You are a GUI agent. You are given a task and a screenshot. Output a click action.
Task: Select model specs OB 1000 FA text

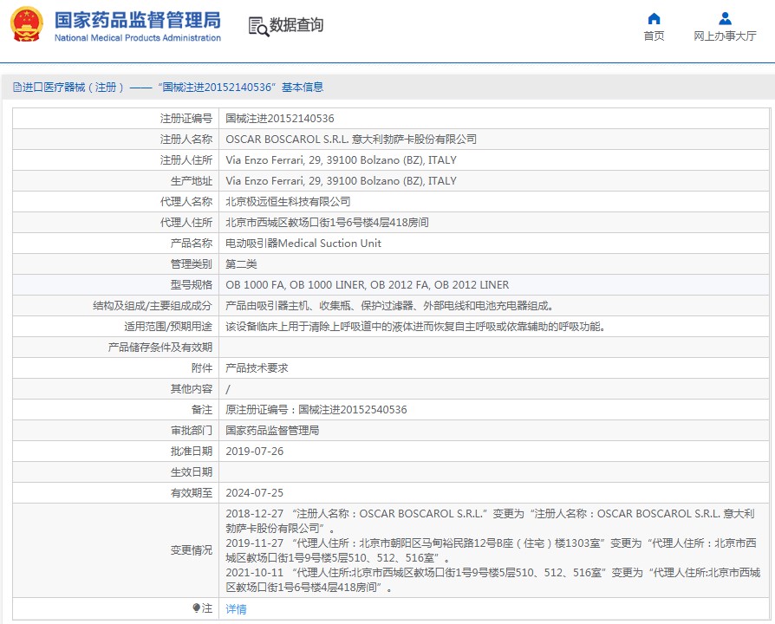point(368,285)
